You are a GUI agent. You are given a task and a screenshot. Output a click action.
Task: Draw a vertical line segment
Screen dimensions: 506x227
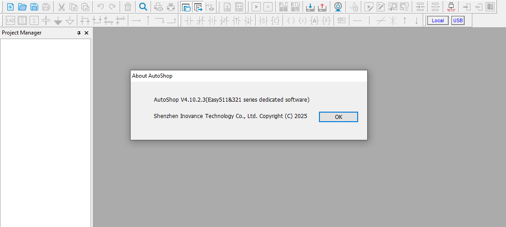tap(369, 20)
